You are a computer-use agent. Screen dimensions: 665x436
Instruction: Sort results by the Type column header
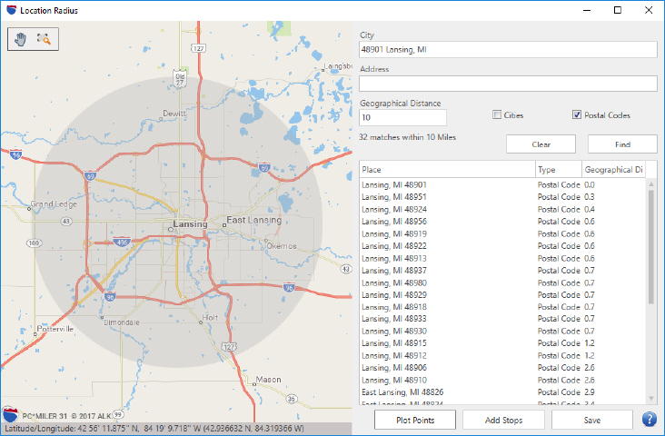pyautogui.click(x=558, y=169)
